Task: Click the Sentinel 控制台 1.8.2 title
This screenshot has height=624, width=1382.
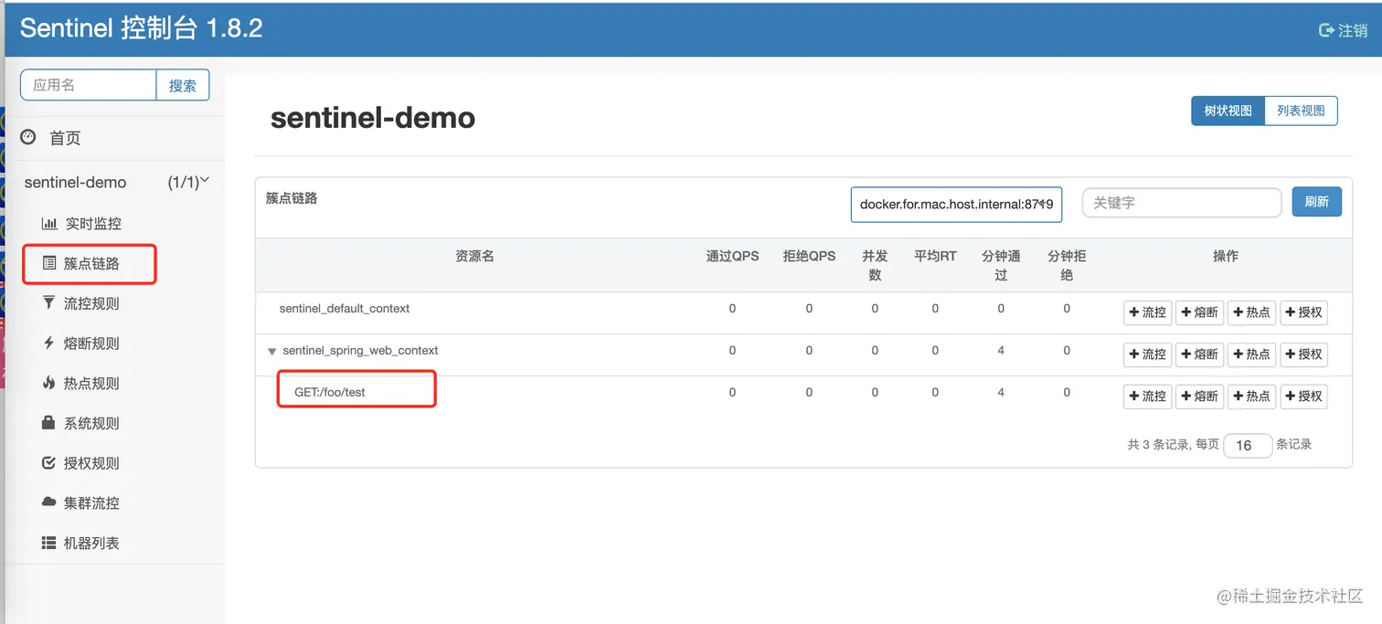Action: (x=142, y=28)
